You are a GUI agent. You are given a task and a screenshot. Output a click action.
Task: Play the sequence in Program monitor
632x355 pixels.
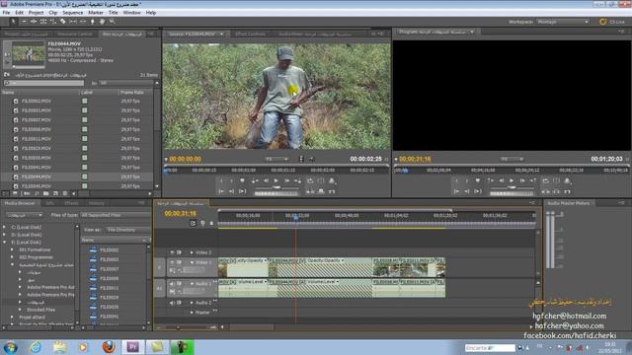512,181
